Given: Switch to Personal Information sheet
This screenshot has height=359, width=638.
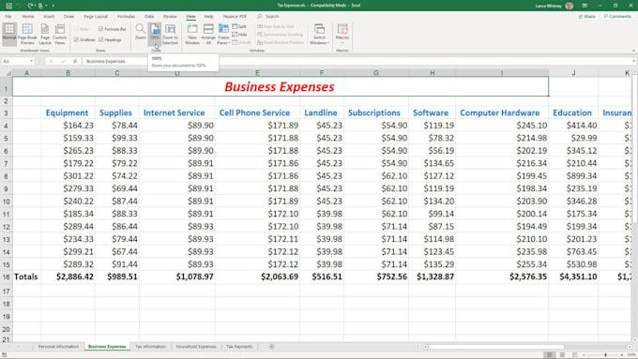Looking at the screenshot, I should pos(58,347).
